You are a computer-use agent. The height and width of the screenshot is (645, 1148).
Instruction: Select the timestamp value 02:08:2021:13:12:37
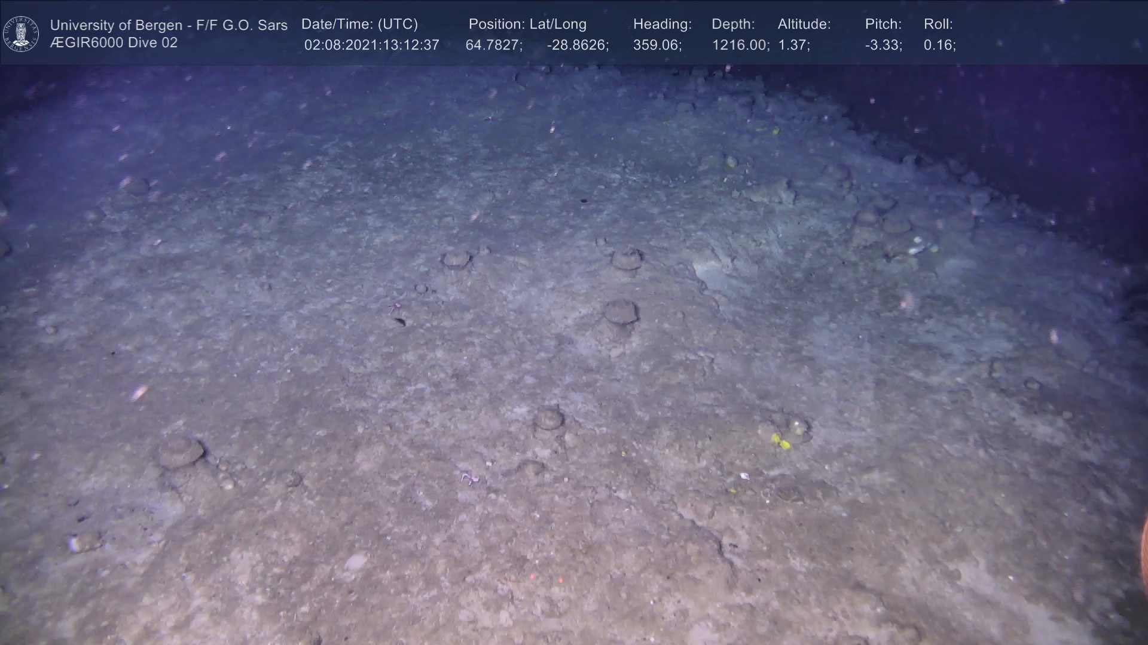(371, 45)
